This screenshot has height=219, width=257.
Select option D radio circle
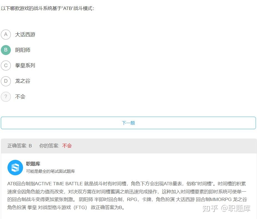tap(6, 81)
